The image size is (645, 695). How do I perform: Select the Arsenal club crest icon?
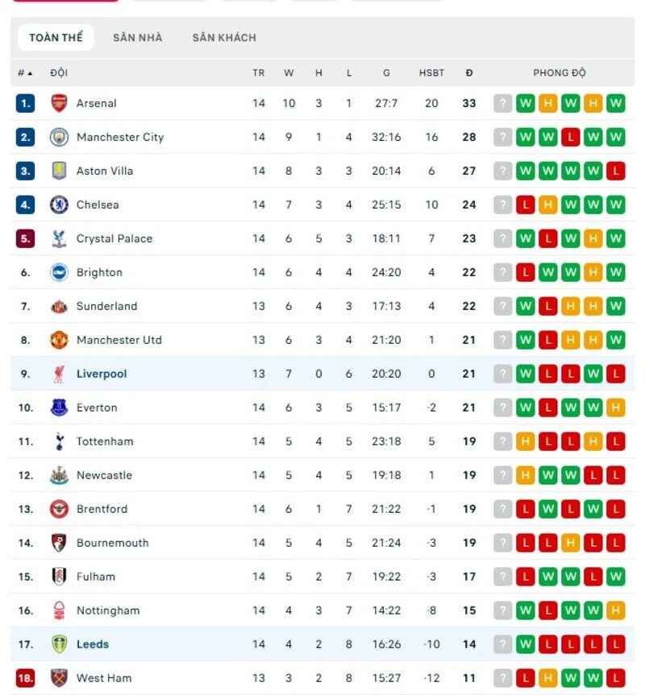pyautogui.click(x=57, y=103)
